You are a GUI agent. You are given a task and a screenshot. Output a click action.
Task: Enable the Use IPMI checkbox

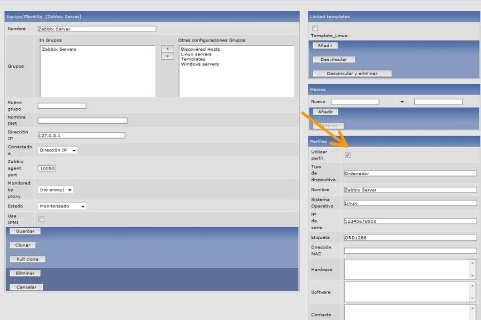41,219
